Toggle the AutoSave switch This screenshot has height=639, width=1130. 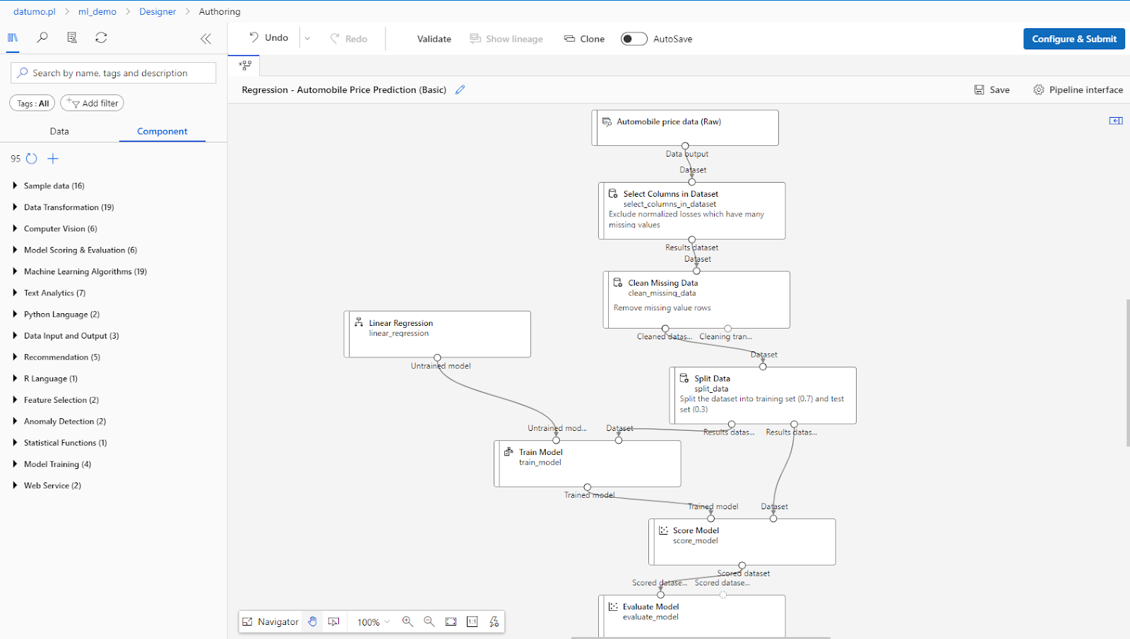click(634, 39)
